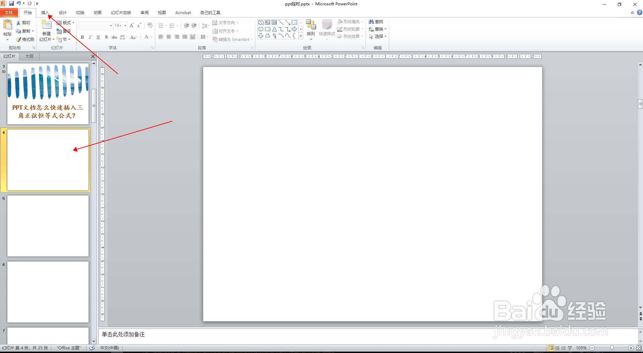Click the Arrange (排列) icon
The image size is (643, 353).
311,25
